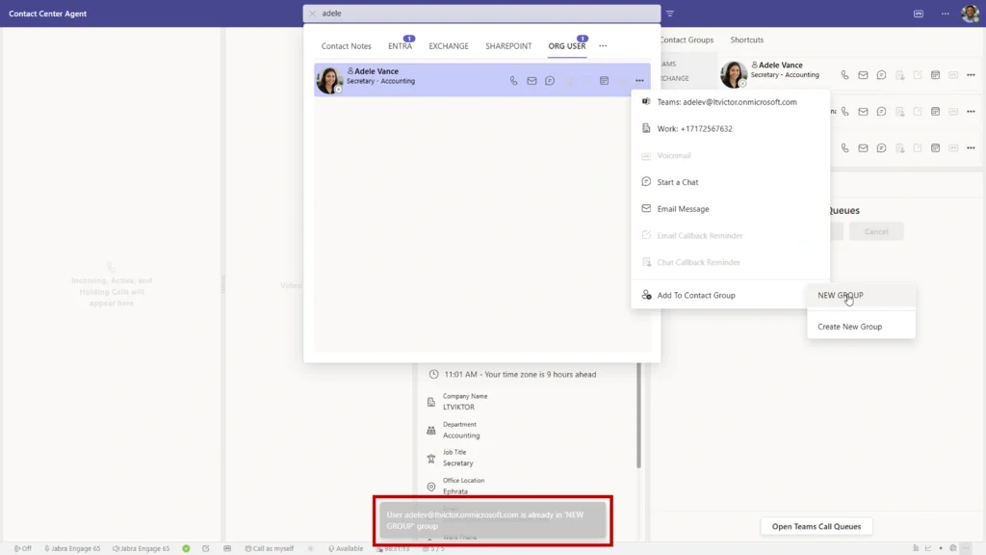Click Adele Vance's avatar in Contact Groups panel
Screen dimensions: 986x555
[733, 74]
